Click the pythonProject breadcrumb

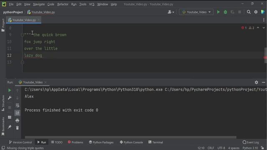13,12
